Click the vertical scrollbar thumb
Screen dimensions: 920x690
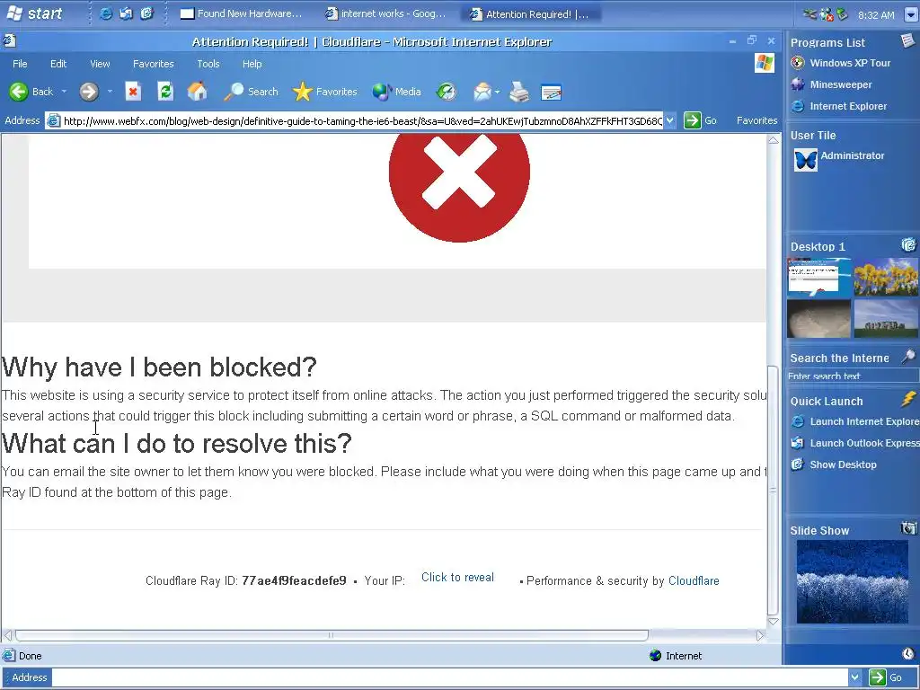(774, 490)
